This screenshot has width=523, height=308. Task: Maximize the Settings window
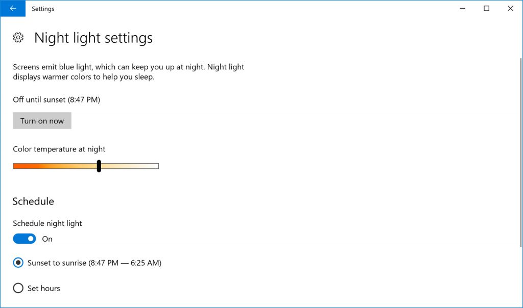(x=486, y=8)
